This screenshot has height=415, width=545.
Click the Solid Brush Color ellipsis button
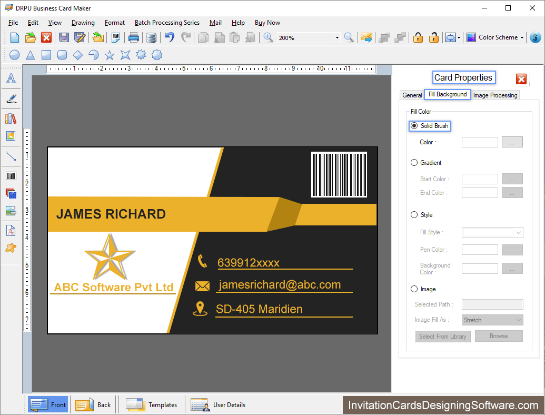(512, 142)
